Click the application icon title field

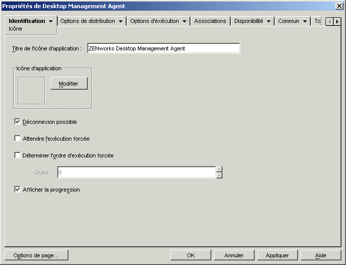pos(163,48)
